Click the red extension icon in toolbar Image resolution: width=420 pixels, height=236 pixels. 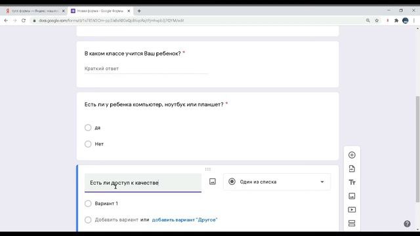[387, 20]
